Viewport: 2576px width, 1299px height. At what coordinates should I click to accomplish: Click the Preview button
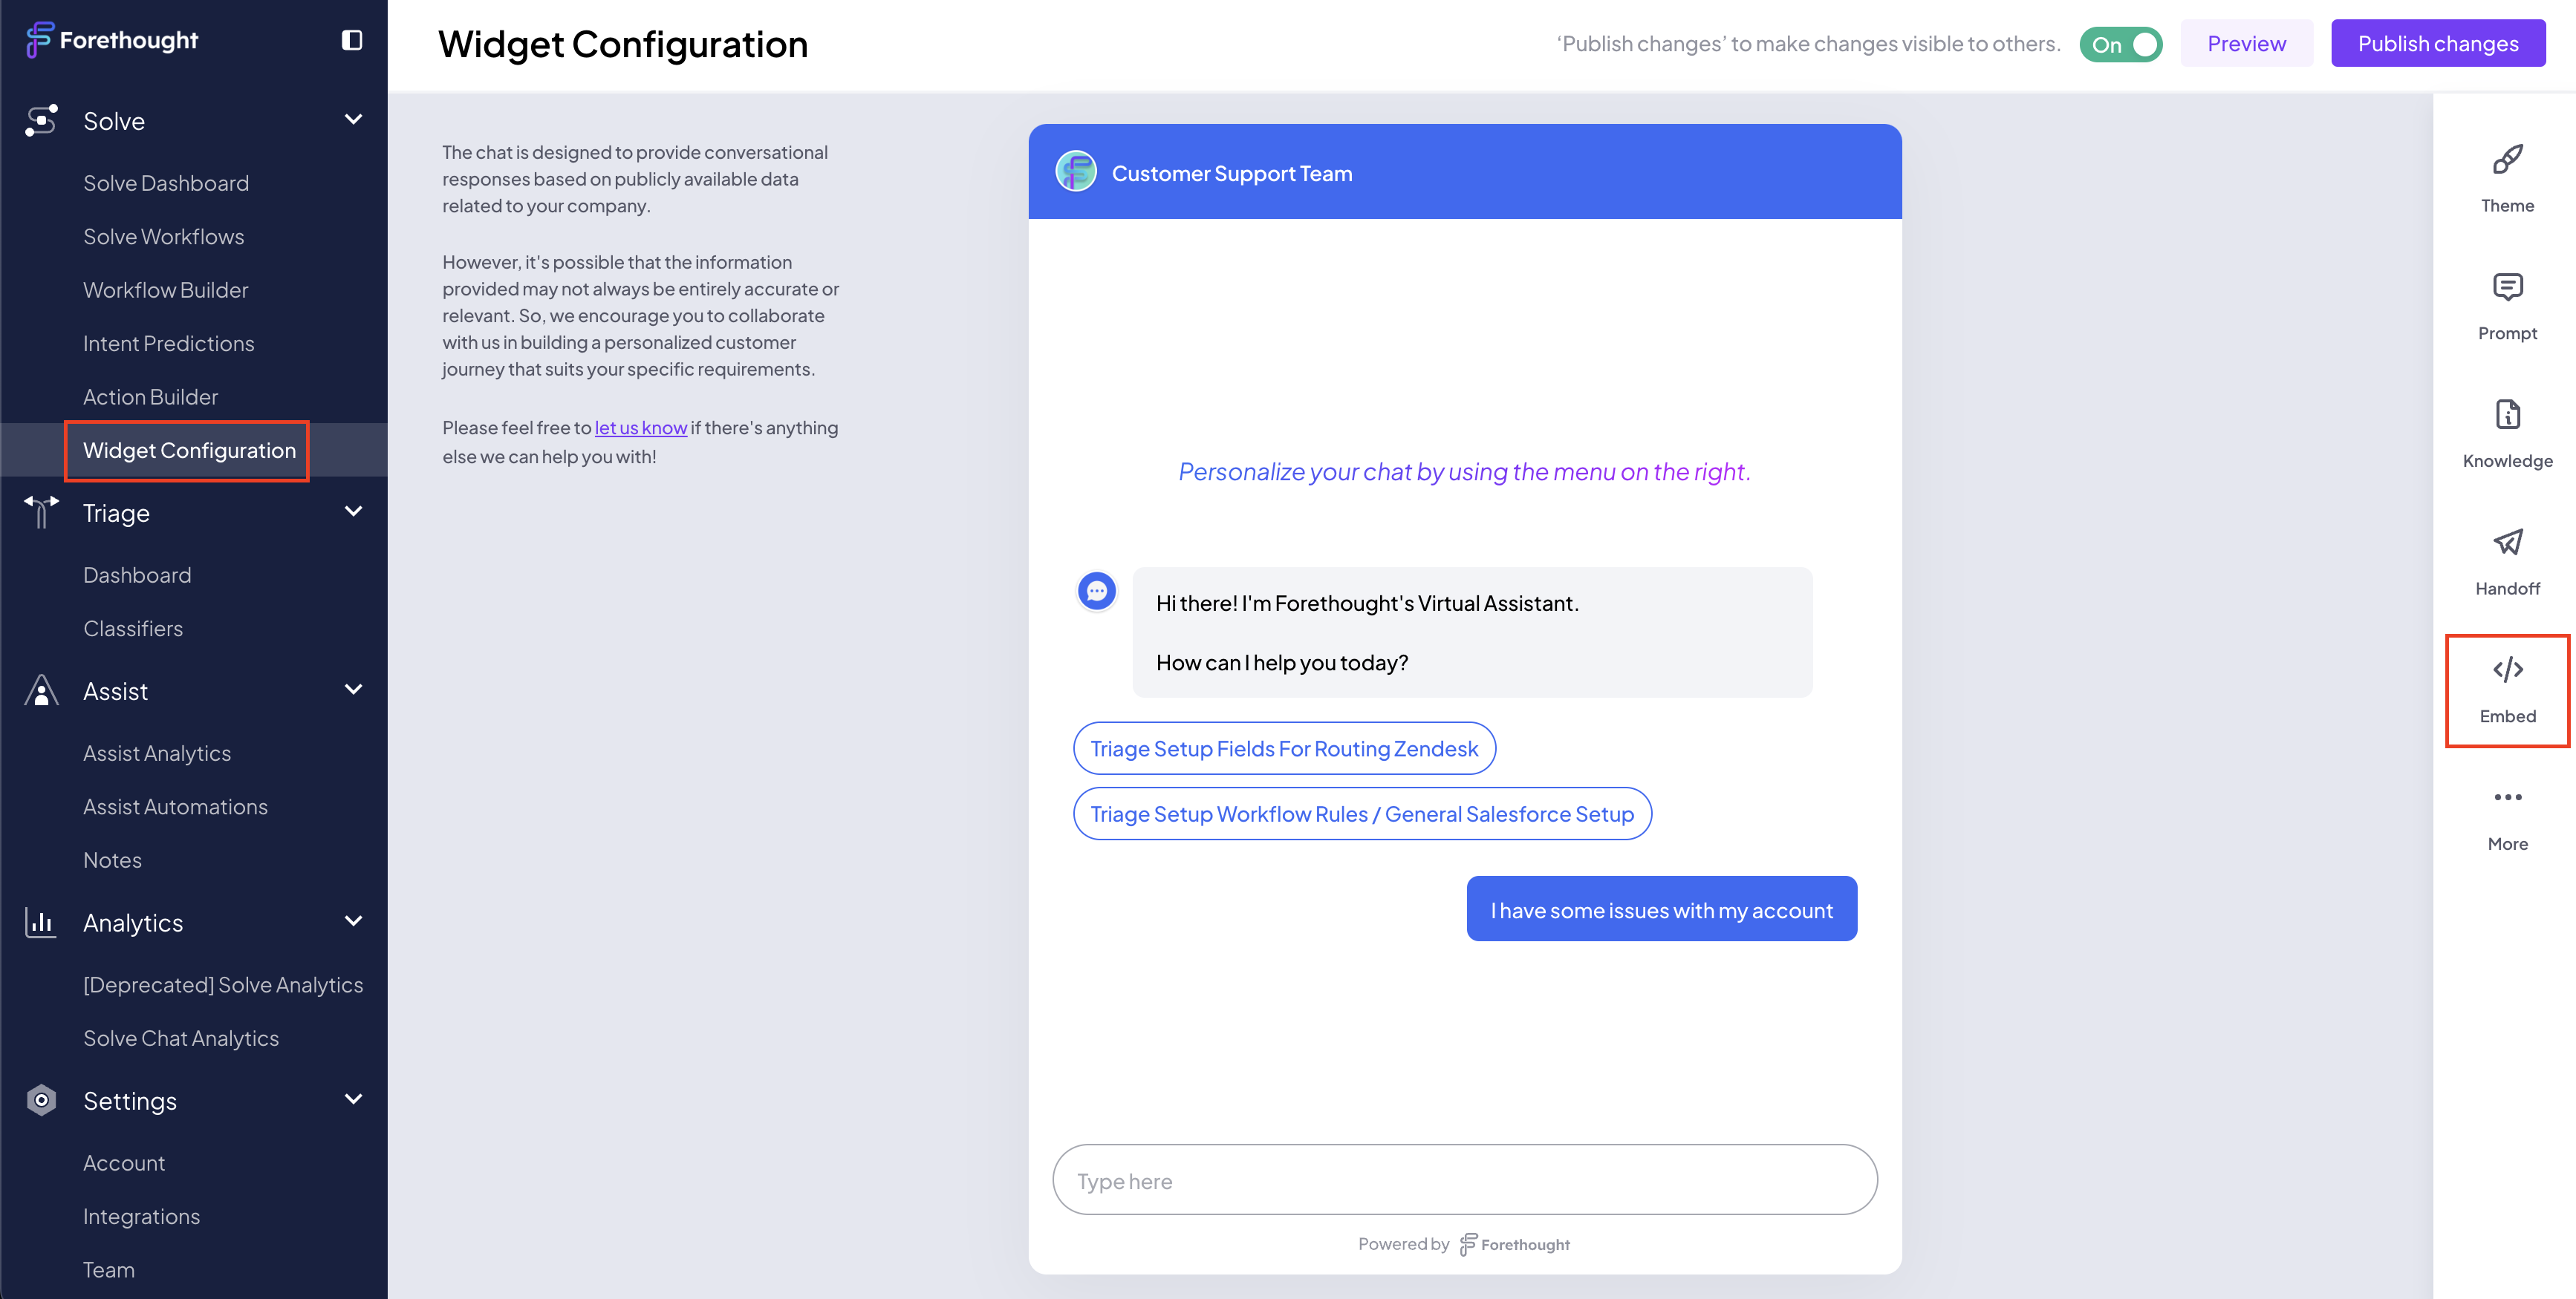click(x=2246, y=43)
